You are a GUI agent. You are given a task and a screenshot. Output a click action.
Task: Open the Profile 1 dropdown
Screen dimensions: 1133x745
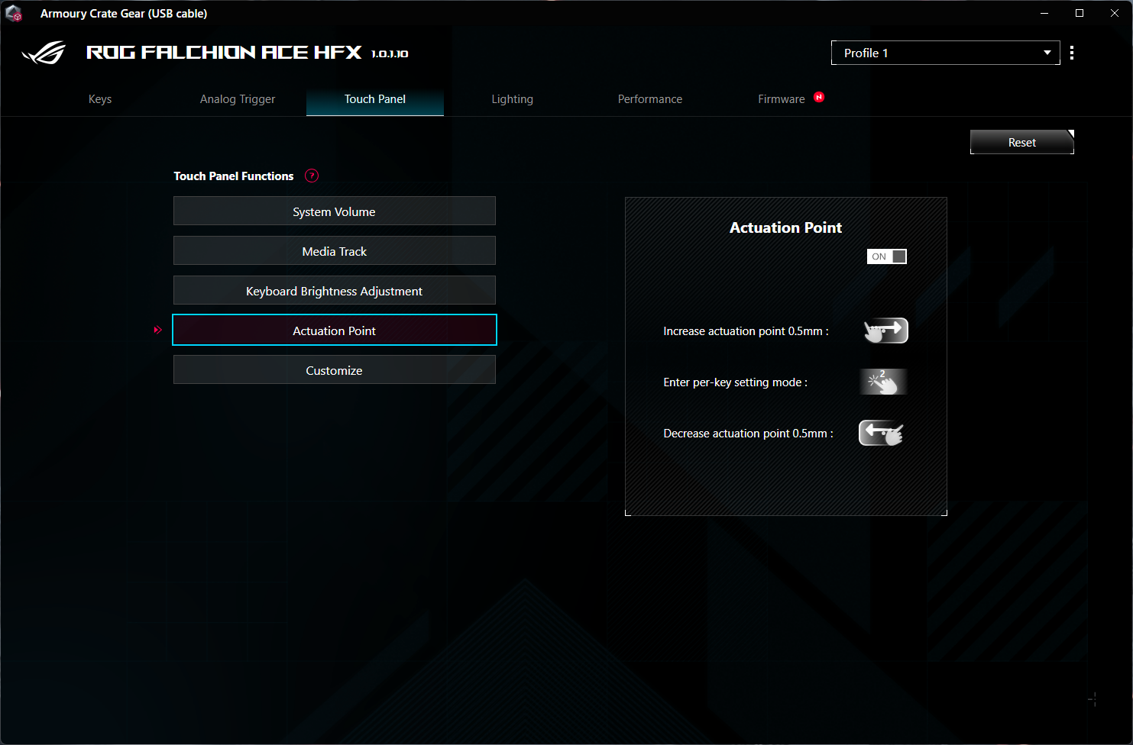click(945, 53)
